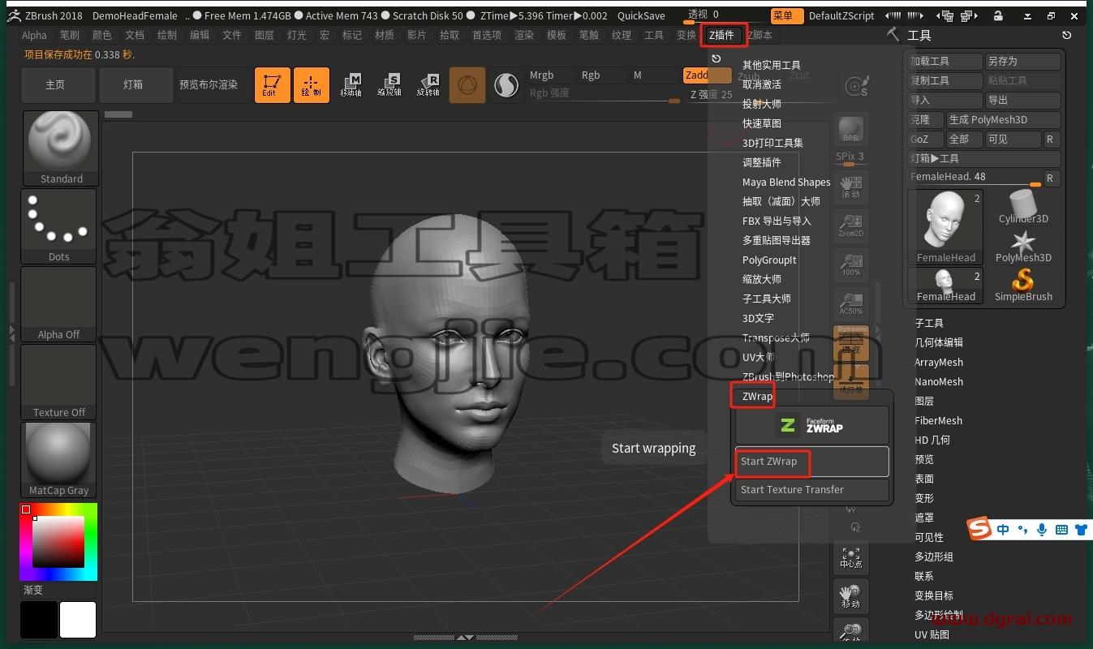Click Start Texture Transfer button
The image size is (1093, 649).
811,490
